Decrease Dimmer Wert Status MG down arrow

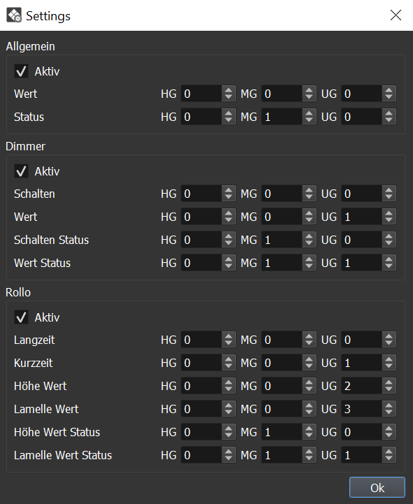(309, 267)
